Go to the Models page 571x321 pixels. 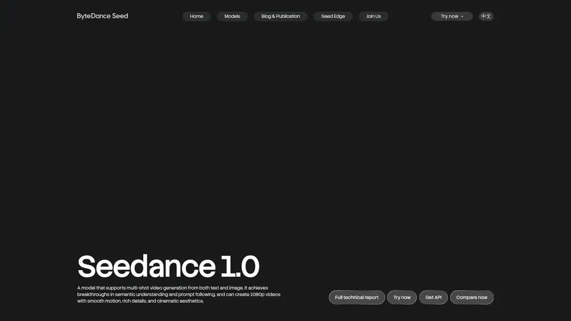232,16
